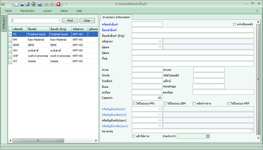Open the Inactive Date calendar picker
Image resolution: width=263 pixels, height=150 pixels.
(x=207, y=136)
